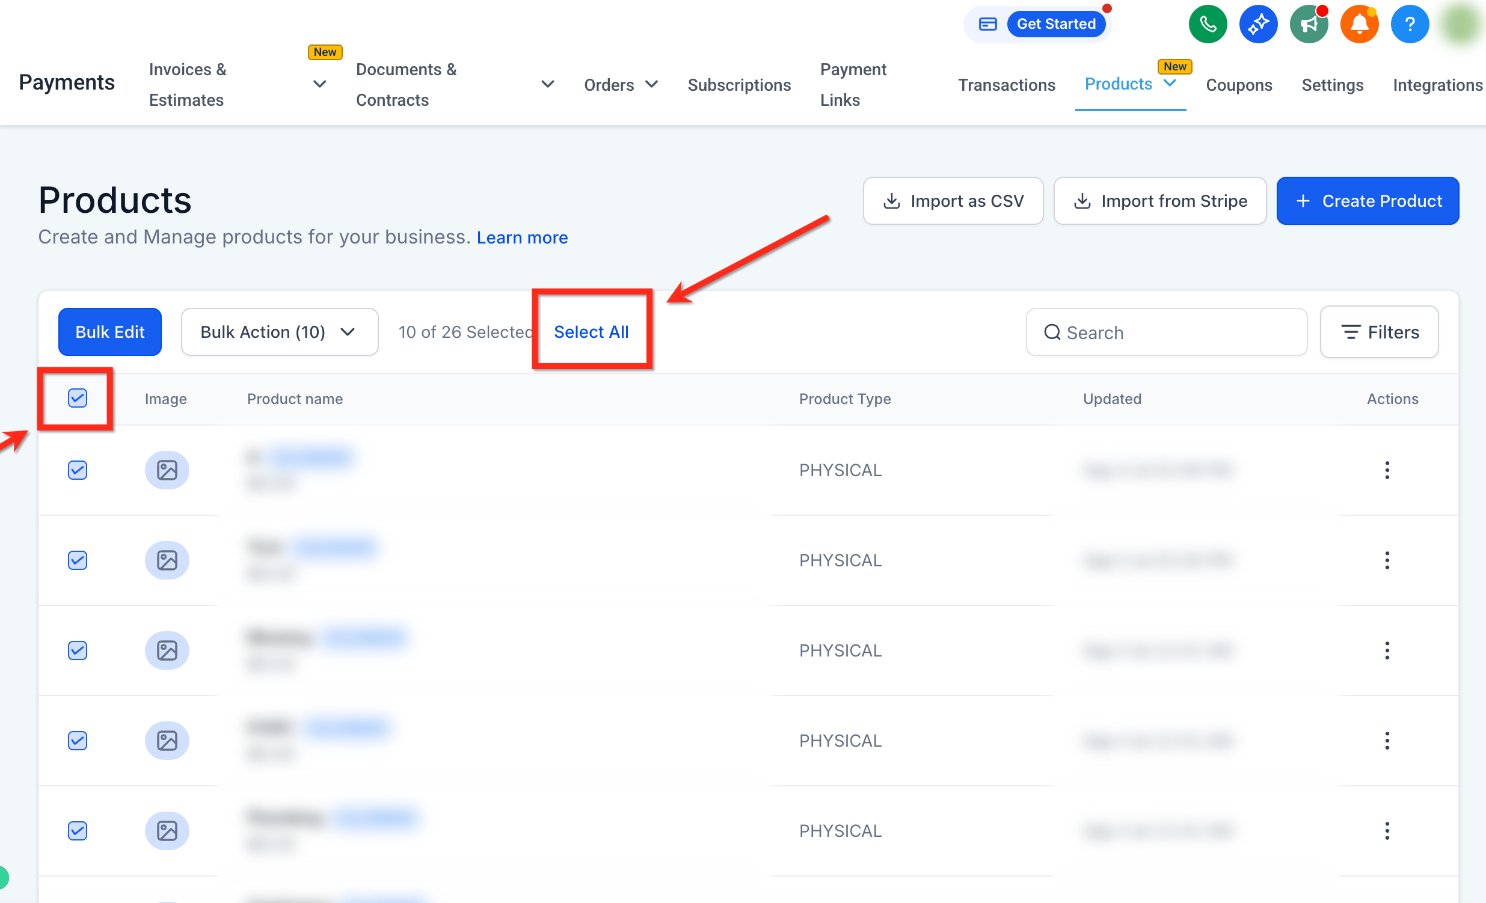Expand the Orders menu chevron
The width and height of the screenshot is (1486, 903).
(651, 84)
